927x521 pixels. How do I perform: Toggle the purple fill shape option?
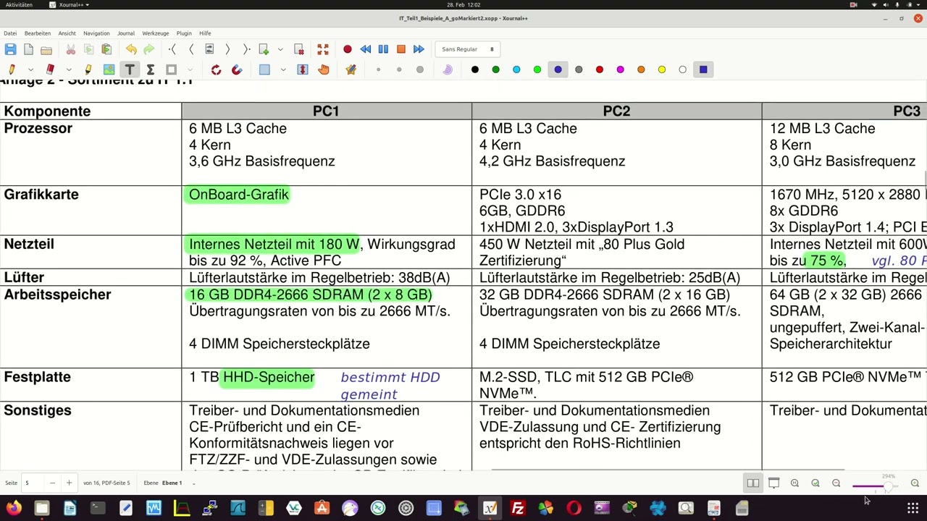point(448,69)
